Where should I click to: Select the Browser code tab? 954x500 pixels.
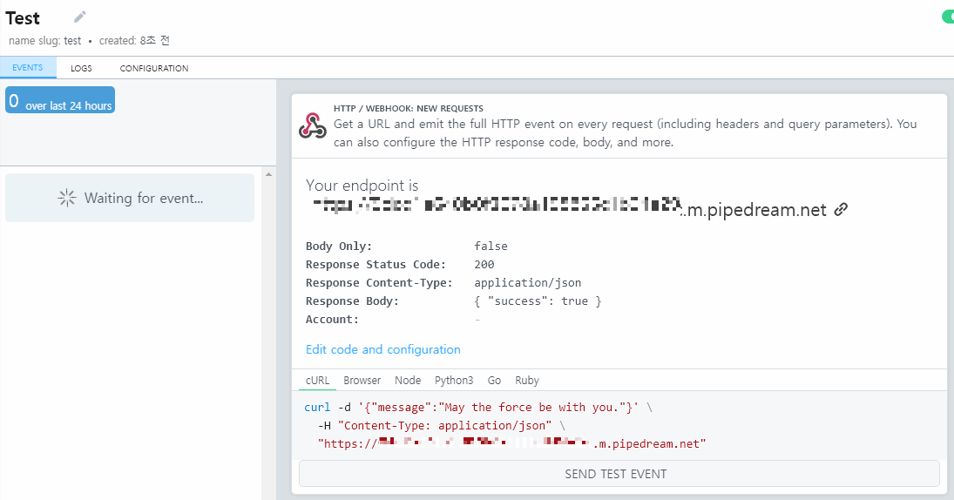click(362, 380)
